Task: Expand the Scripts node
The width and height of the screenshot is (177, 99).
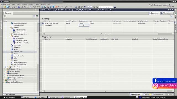Action: 10,54
